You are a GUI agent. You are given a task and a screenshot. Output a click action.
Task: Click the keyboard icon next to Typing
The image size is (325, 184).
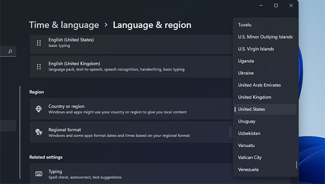tap(39, 174)
